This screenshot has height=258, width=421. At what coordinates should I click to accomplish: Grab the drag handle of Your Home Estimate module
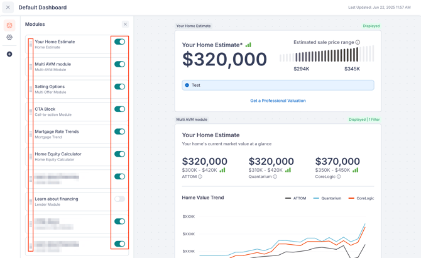pos(31,44)
